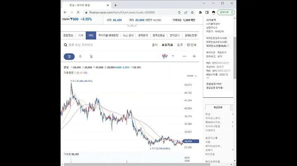Viewport: 297px width, 166px height.
Task: Toggle the browser side panel icon
Action: point(207,12)
